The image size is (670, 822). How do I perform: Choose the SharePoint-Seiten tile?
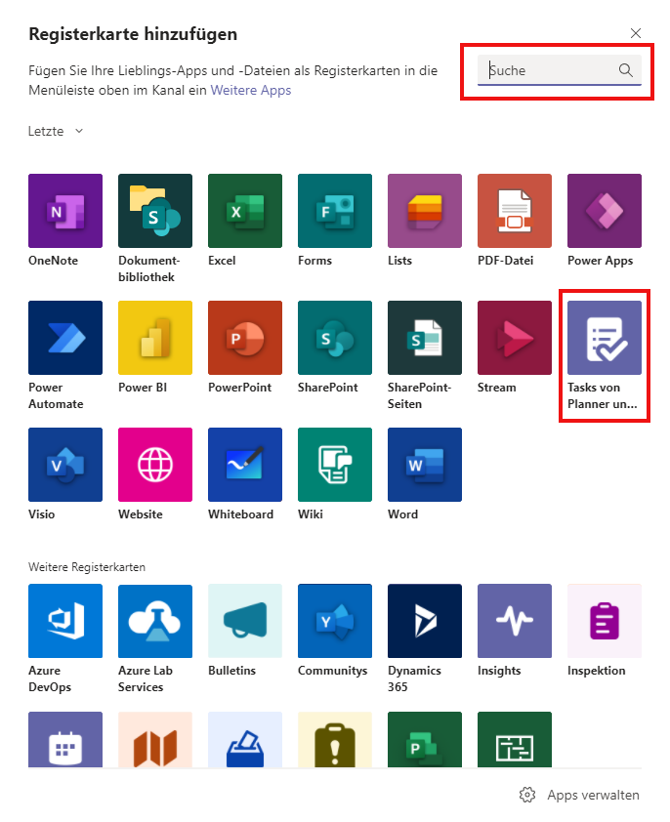point(425,338)
